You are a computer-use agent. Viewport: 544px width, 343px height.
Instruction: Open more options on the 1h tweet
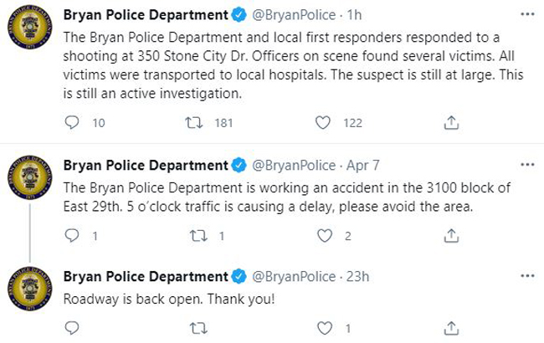(x=527, y=14)
